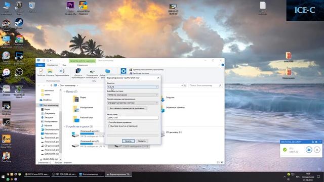Show hidden system tray icons chevron
The width and height of the screenshot is (324, 182).
coord(285,177)
